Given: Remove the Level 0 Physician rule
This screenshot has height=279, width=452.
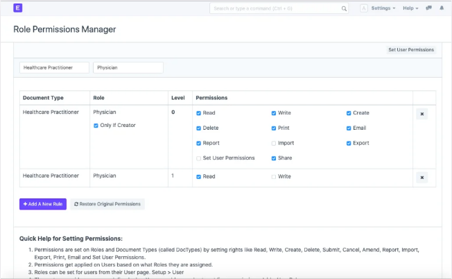Looking at the screenshot, I should (421, 114).
